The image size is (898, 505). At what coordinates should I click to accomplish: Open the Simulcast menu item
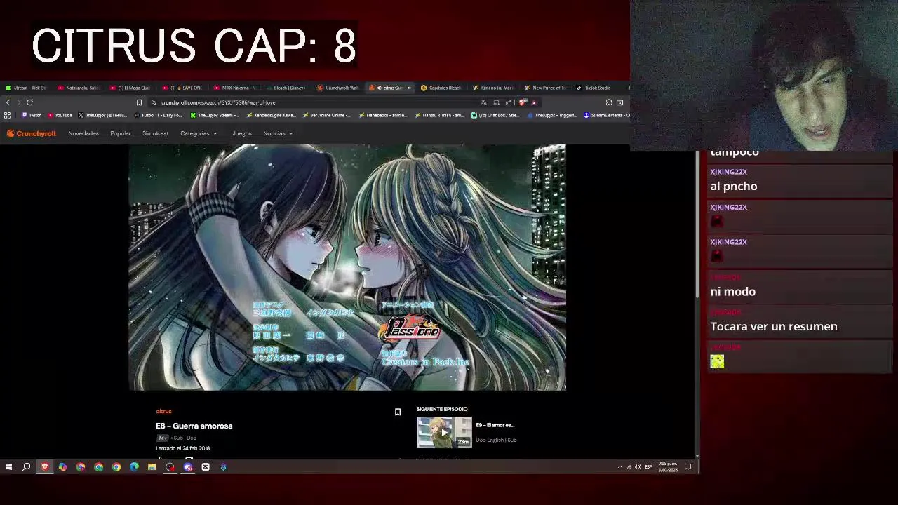155,133
